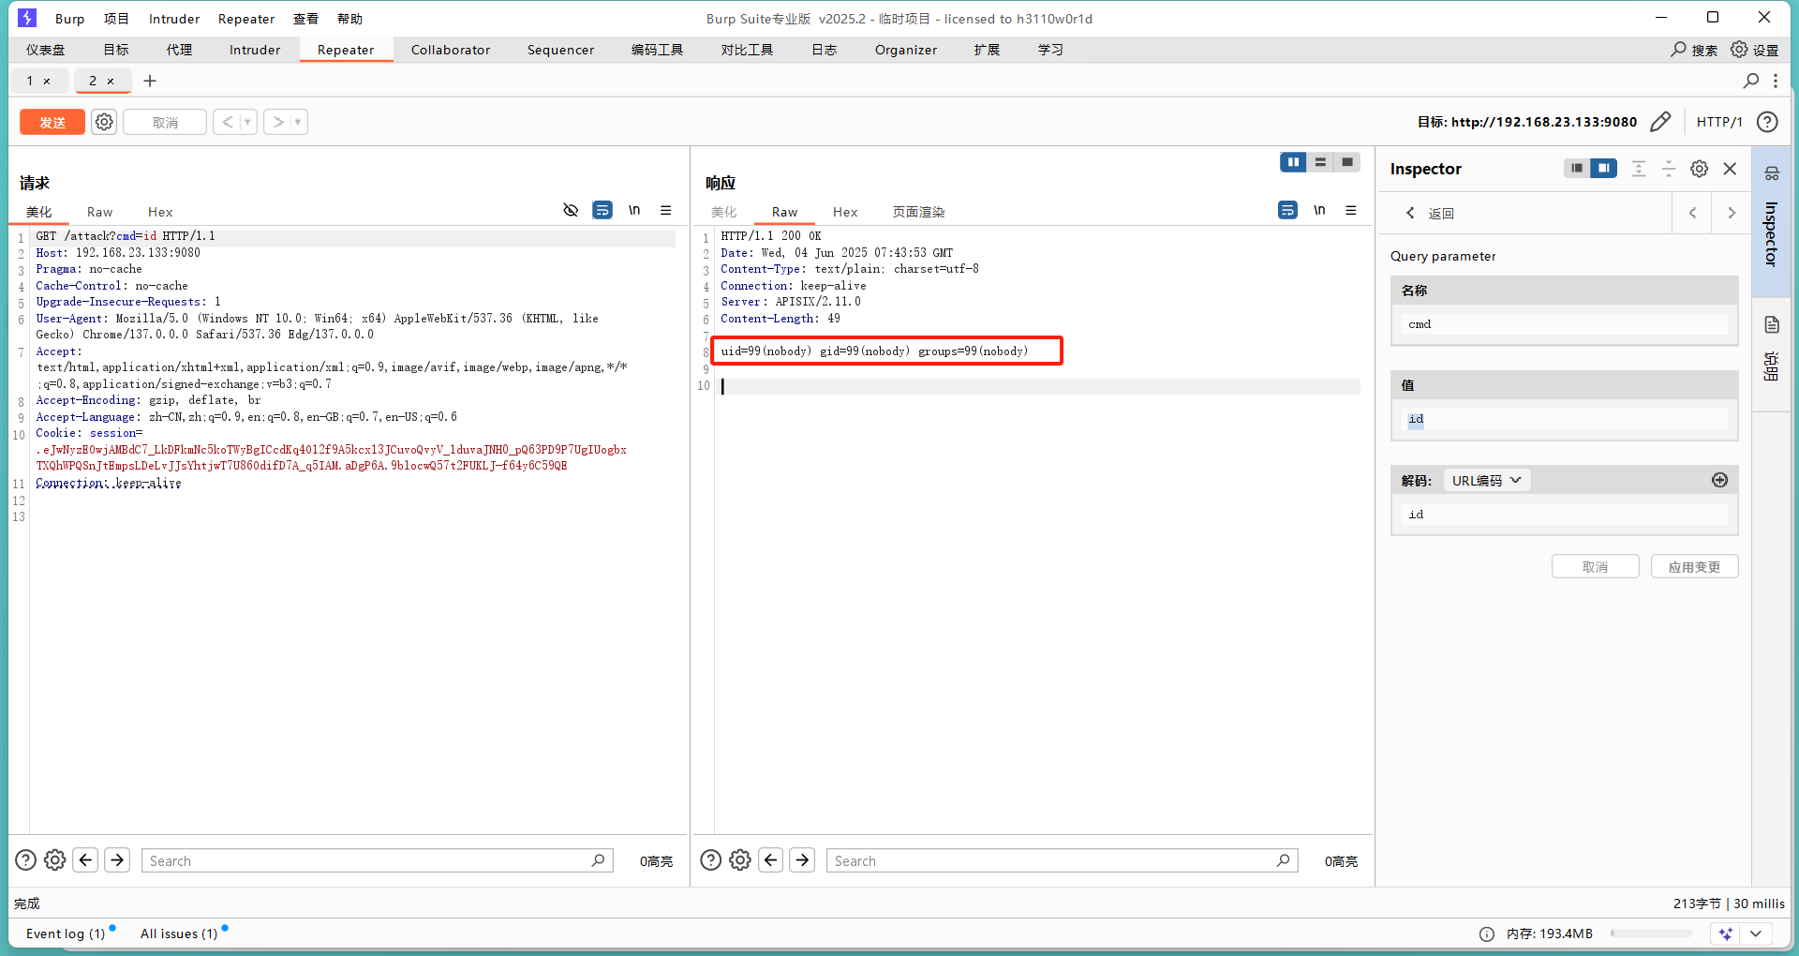Screen dimensions: 1799x956
Task: Switch to the 代理 proxy tab
Action: point(179,50)
